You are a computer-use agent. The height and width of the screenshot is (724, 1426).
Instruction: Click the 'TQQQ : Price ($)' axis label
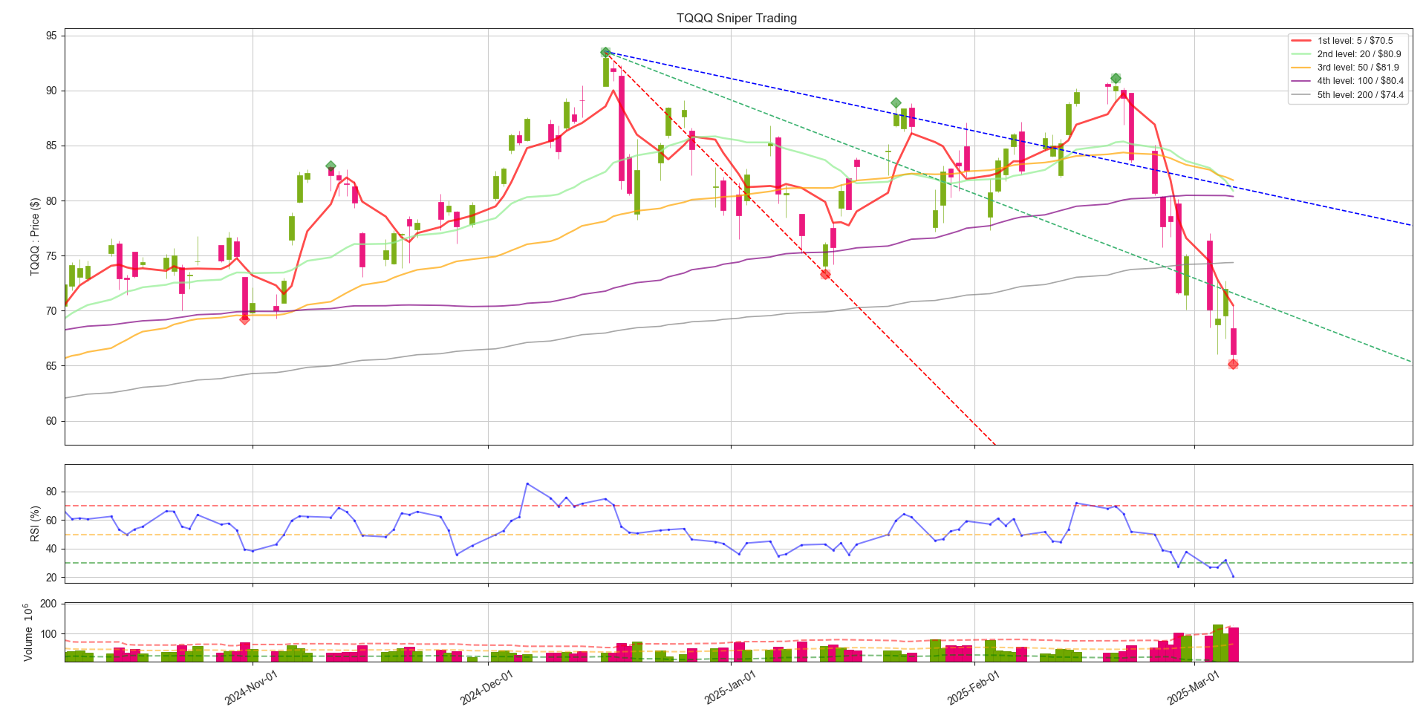point(35,237)
